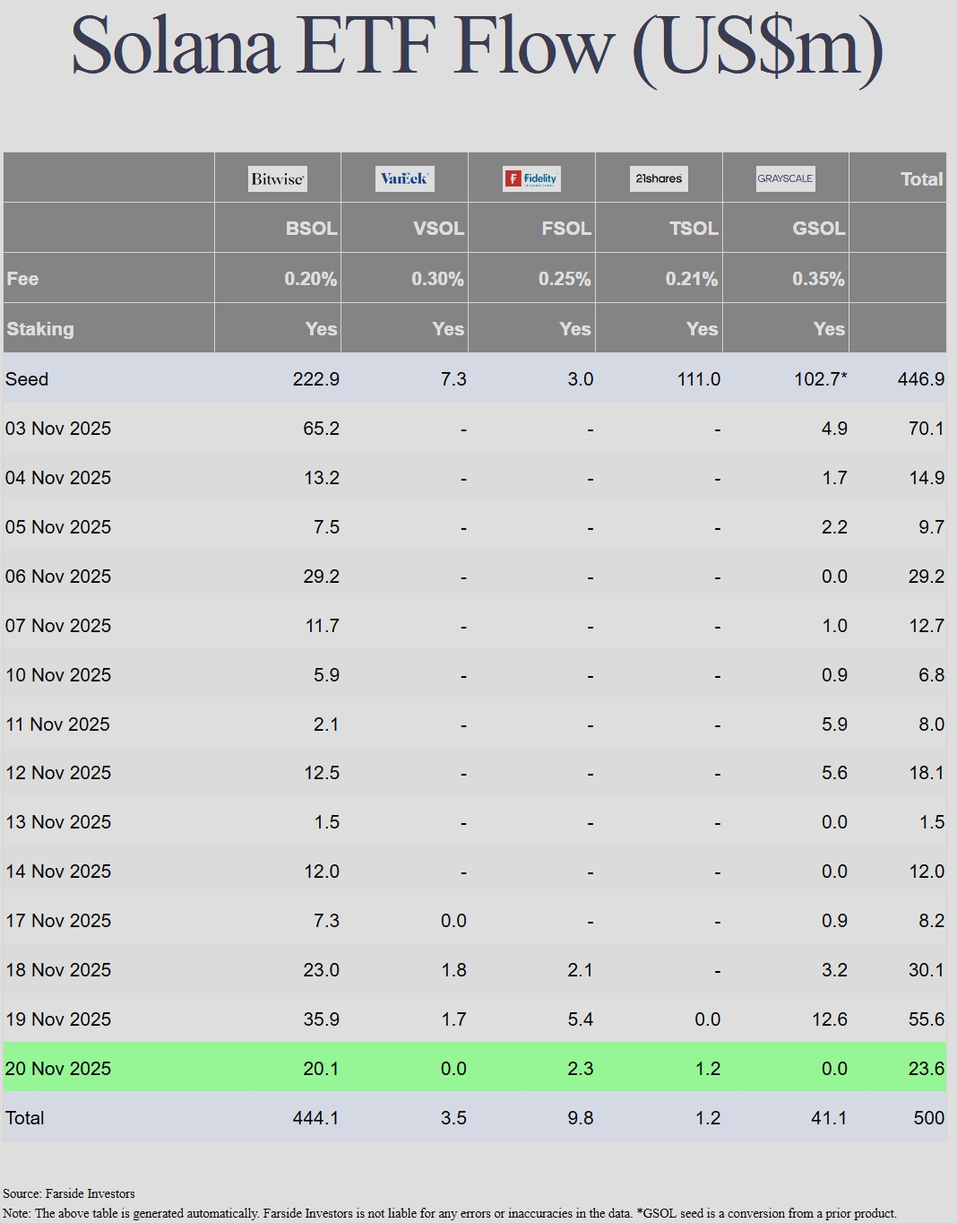The image size is (957, 1223).
Task: Select the GSOL ticker header
Action: pos(819,229)
